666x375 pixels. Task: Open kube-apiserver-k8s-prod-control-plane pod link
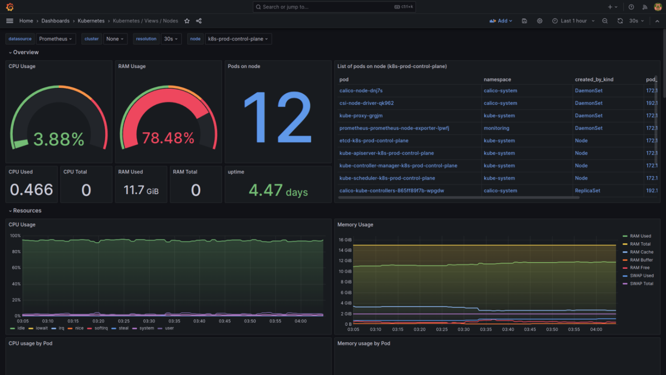click(x=386, y=153)
